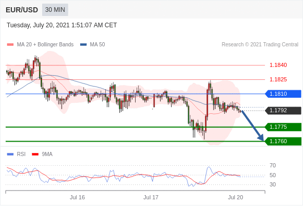This screenshot has height=206, width=303.
Task: Select the MA 20 + Bollinger Bands legend label
Action: (45, 45)
